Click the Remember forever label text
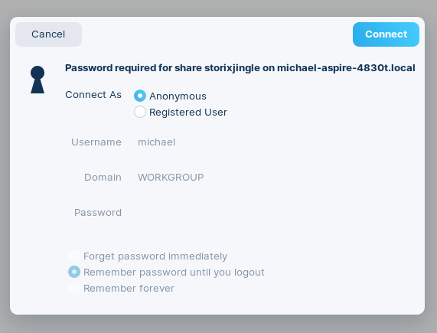 point(129,289)
